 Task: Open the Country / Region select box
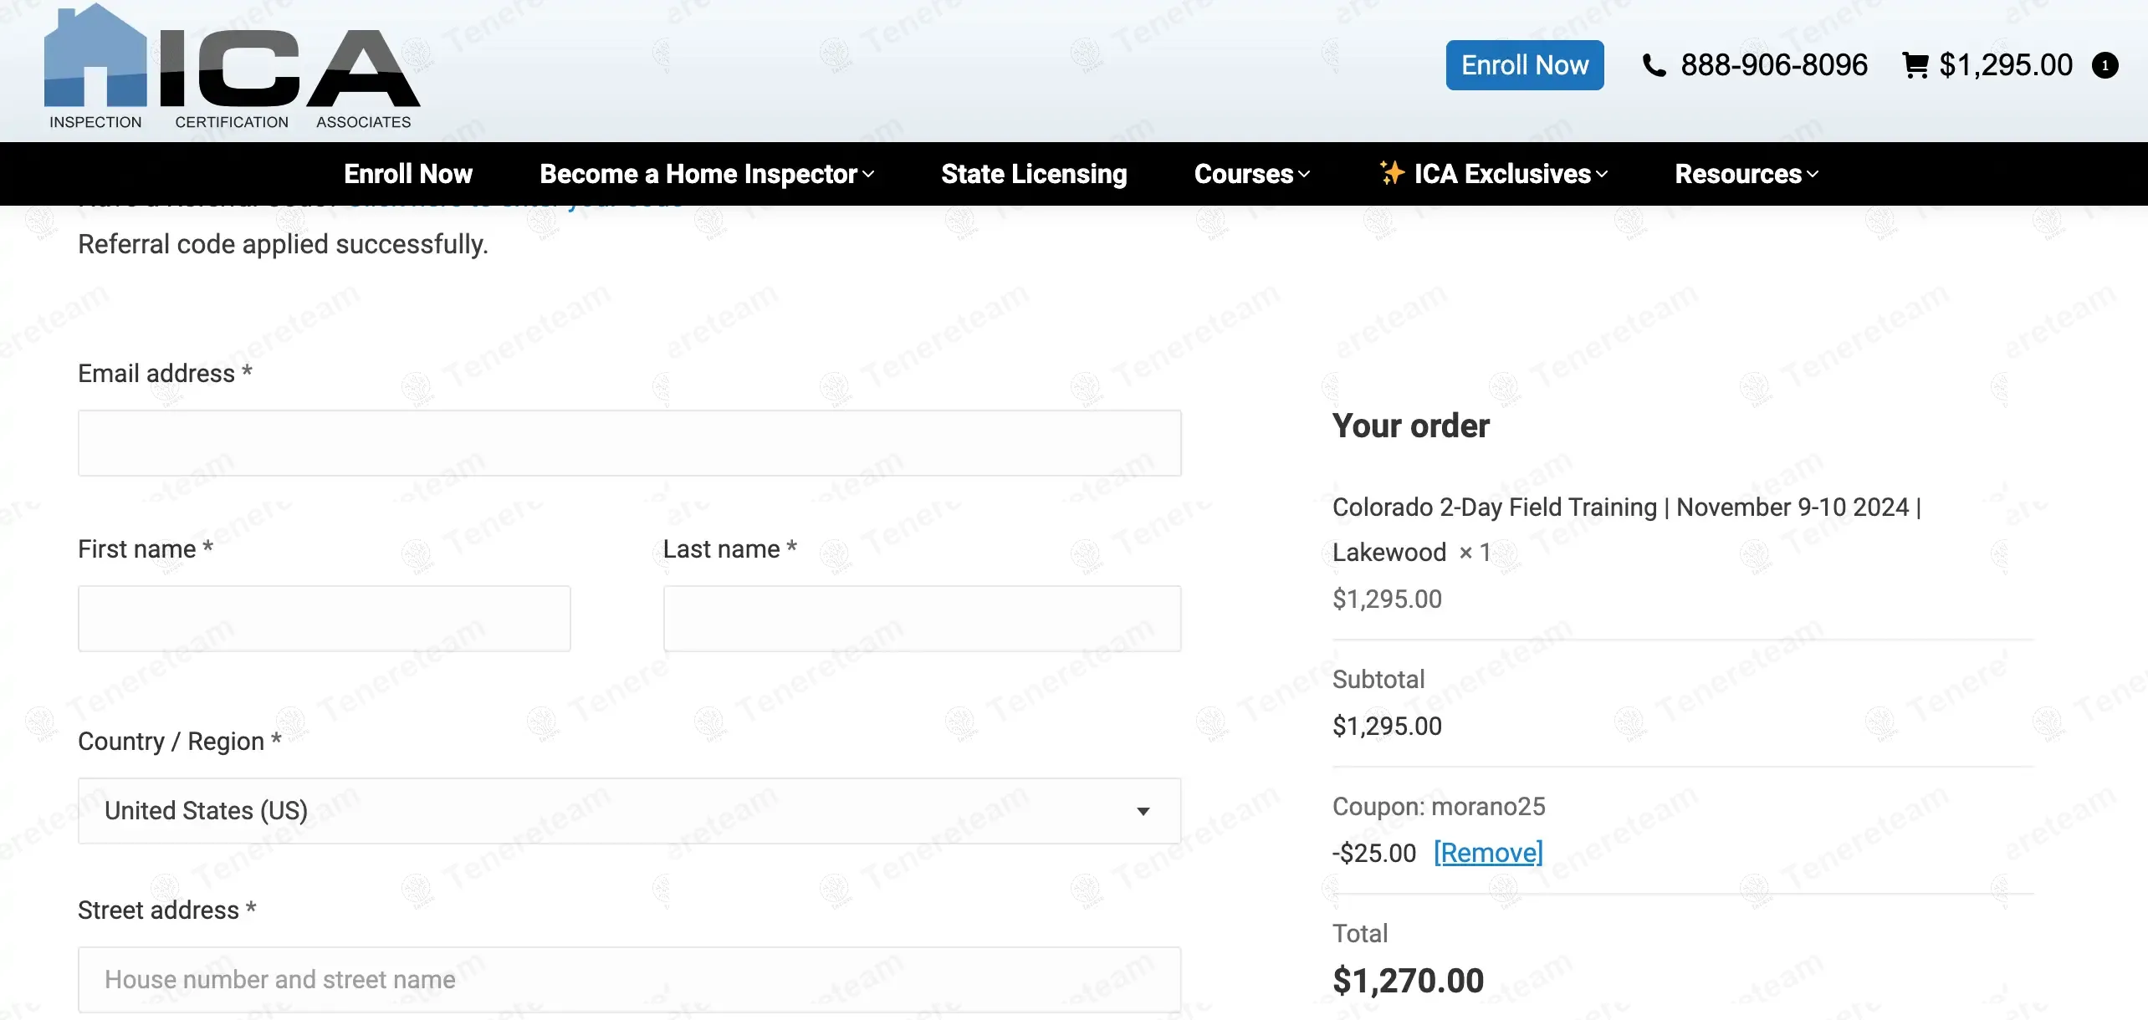629,811
